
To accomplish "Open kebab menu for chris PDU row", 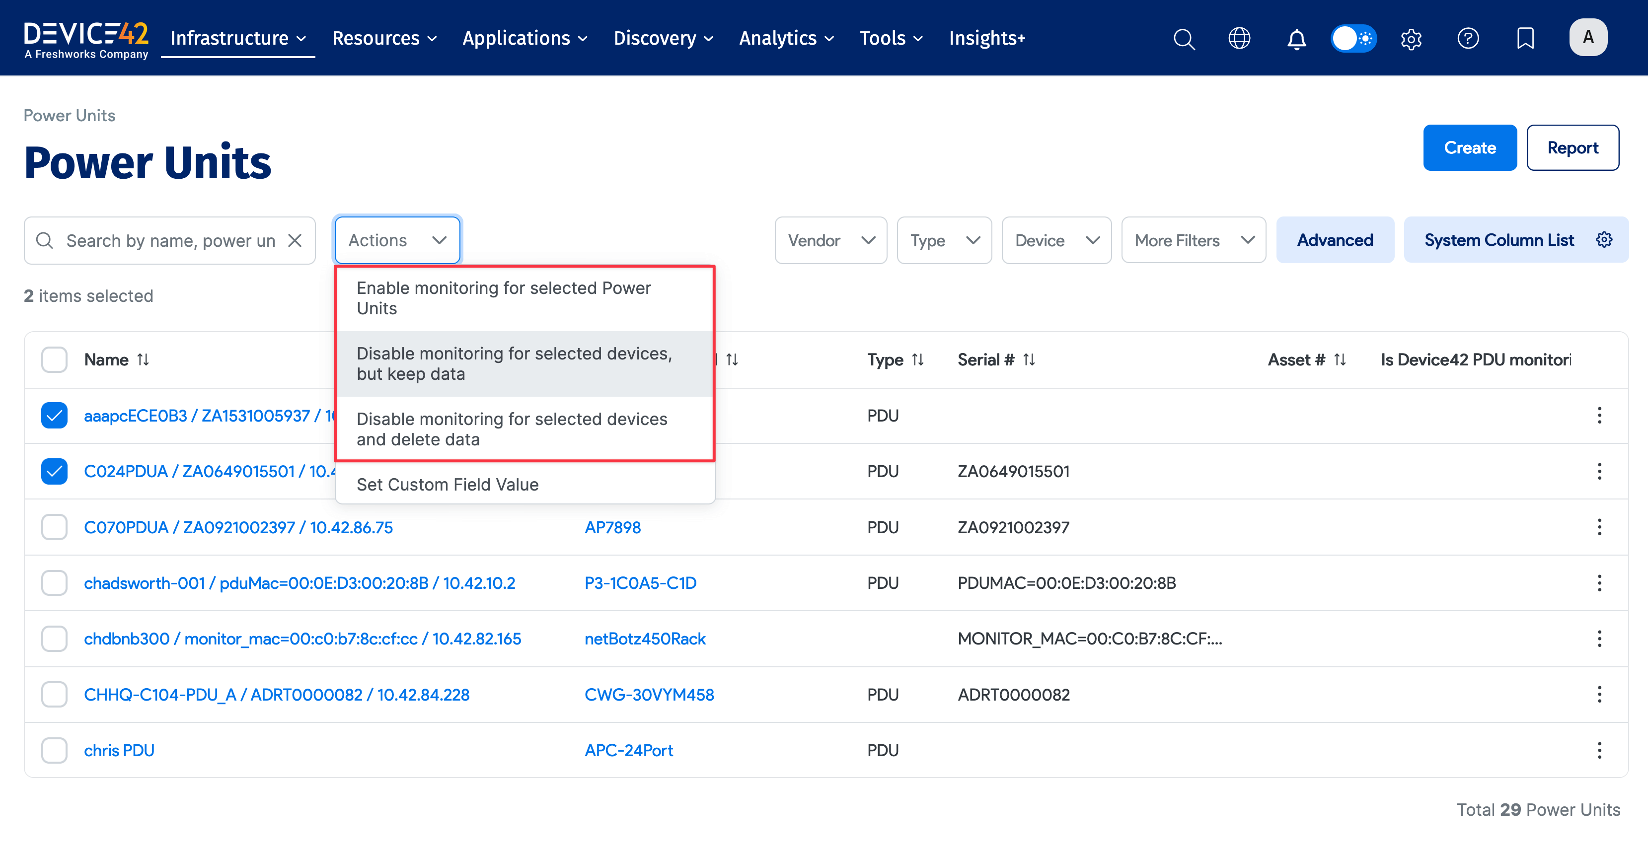I will [1599, 750].
